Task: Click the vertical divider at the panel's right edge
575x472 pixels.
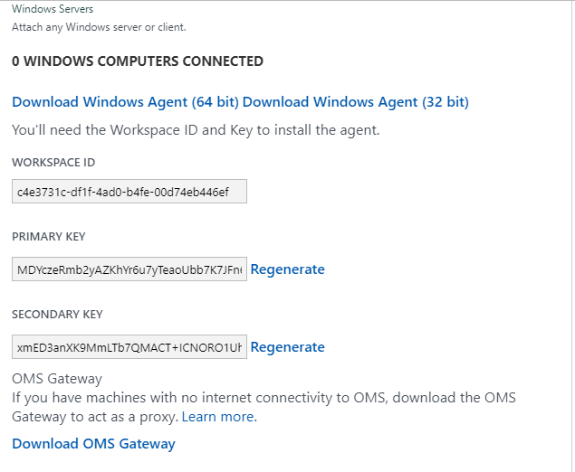Action: pyautogui.click(x=570, y=236)
